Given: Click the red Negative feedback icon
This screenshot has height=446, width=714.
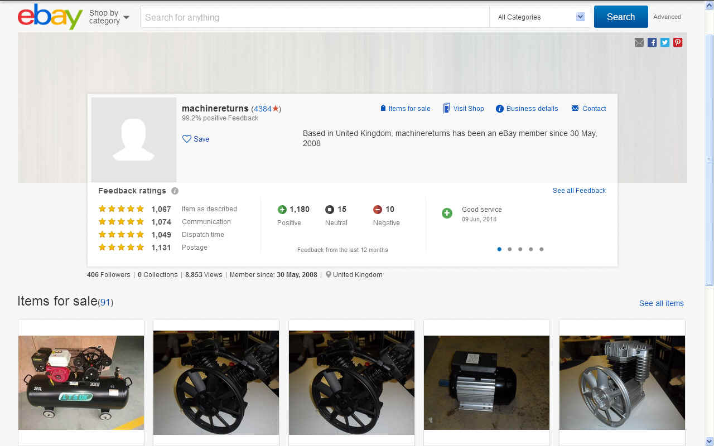Looking at the screenshot, I should click(x=378, y=210).
